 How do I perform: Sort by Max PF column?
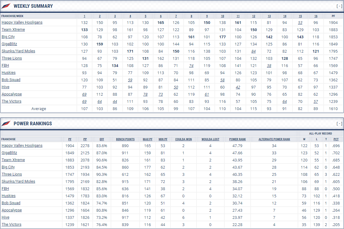[147, 139]
